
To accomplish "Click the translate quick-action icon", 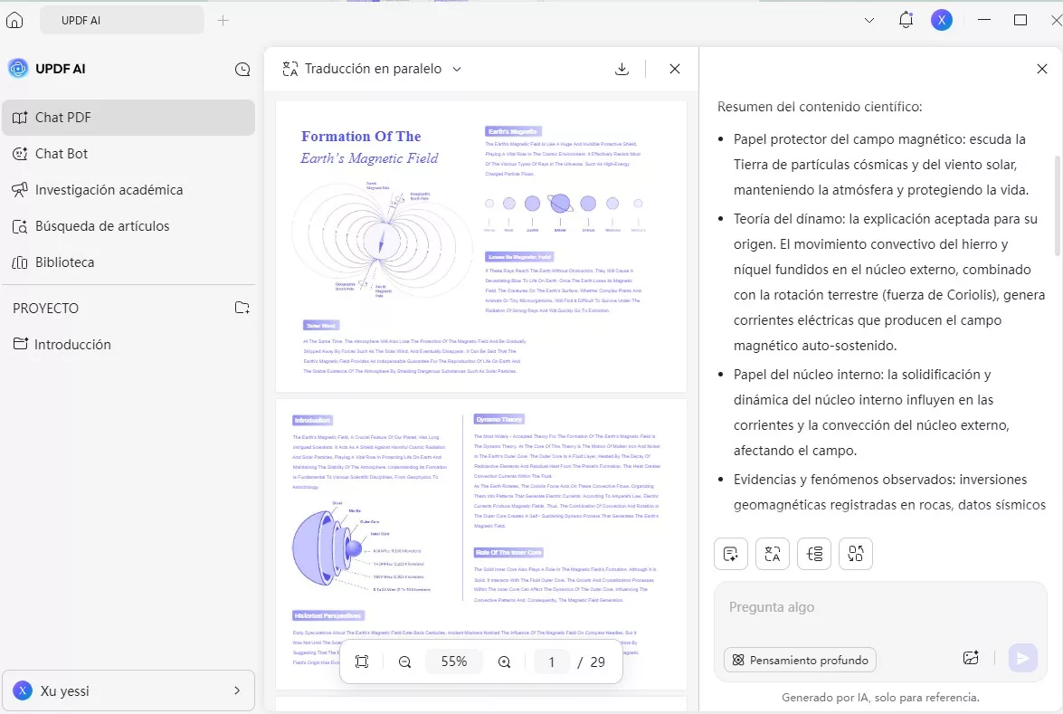I will tap(773, 554).
